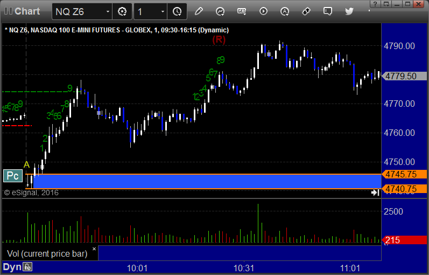
Task: Click the help question mark button
Action: tap(375, 4)
